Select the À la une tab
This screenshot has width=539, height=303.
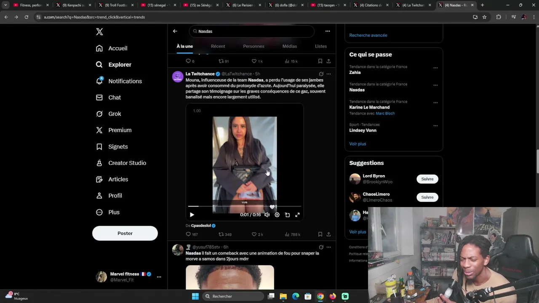[184, 46]
